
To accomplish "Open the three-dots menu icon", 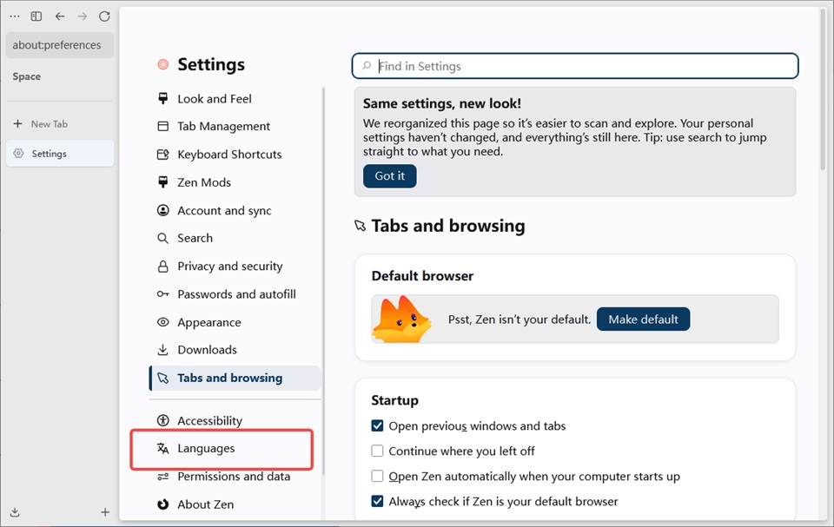I will pyautogui.click(x=15, y=16).
